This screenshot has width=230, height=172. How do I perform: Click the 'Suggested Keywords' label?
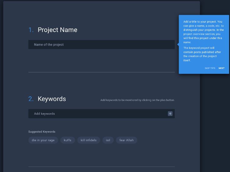pos(42,132)
